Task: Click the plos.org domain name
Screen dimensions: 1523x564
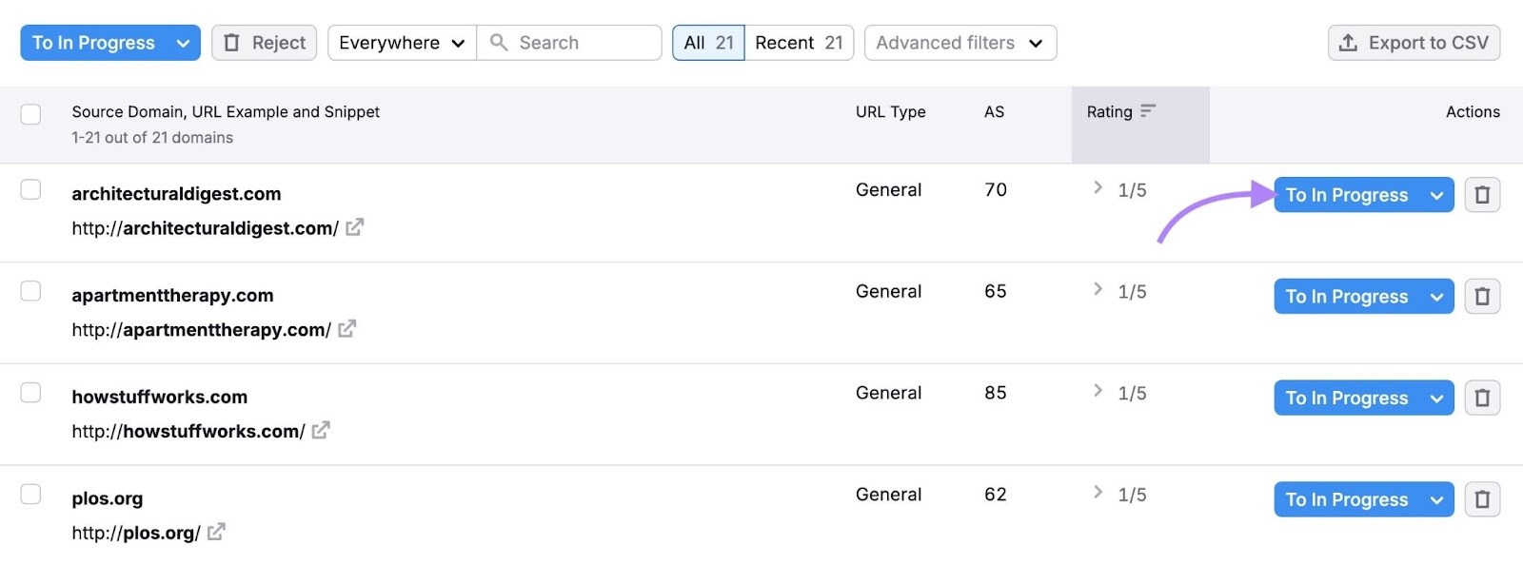Action: pos(107,499)
